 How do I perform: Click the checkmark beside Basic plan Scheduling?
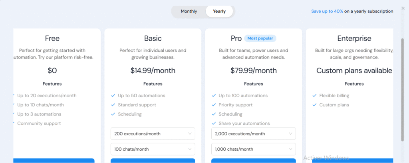(113, 114)
